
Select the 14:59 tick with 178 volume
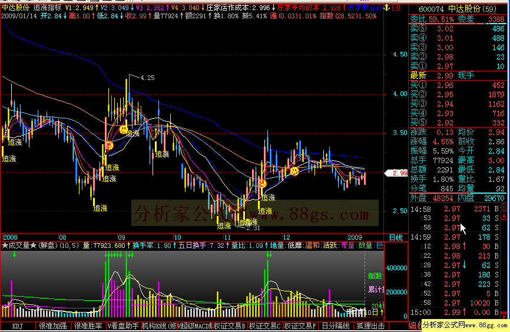pos(455,237)
